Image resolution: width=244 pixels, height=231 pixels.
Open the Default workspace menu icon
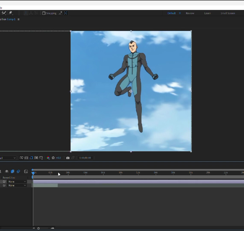(x=180, y=13)
